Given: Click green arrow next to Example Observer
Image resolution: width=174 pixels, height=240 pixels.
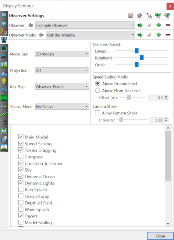Looking at the screenshot, I should click(140, 25).
